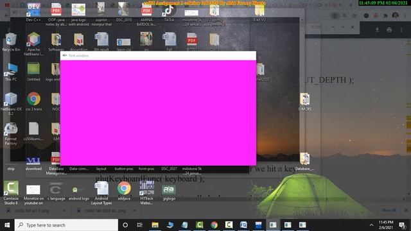Switch to Google Chrome on taskbar
The height and width of the screenshot is (231, 411).
214,225
